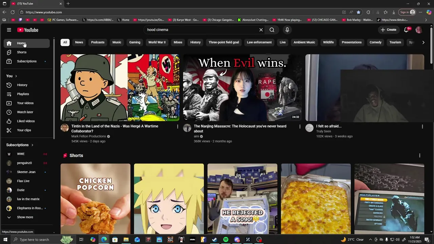Select the Wildlife filter chip
The width and height of the screenshot is (434, 244).
pos(328,42)
